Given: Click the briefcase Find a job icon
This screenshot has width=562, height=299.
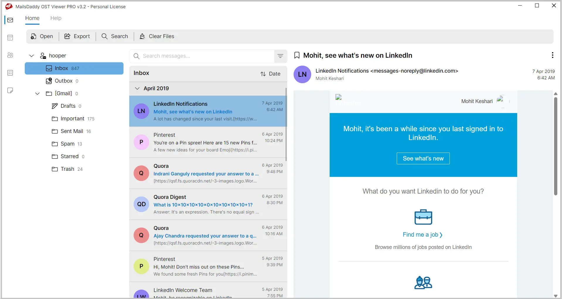Looking at the screenshot, I should pos(423,217).
